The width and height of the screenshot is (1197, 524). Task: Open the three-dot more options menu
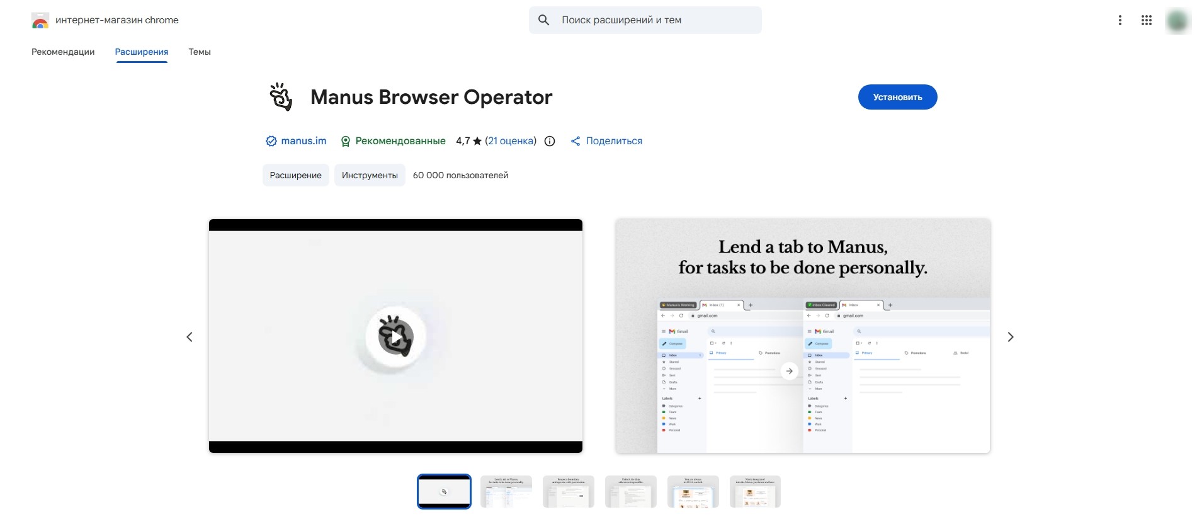(x=1120, y=20)
